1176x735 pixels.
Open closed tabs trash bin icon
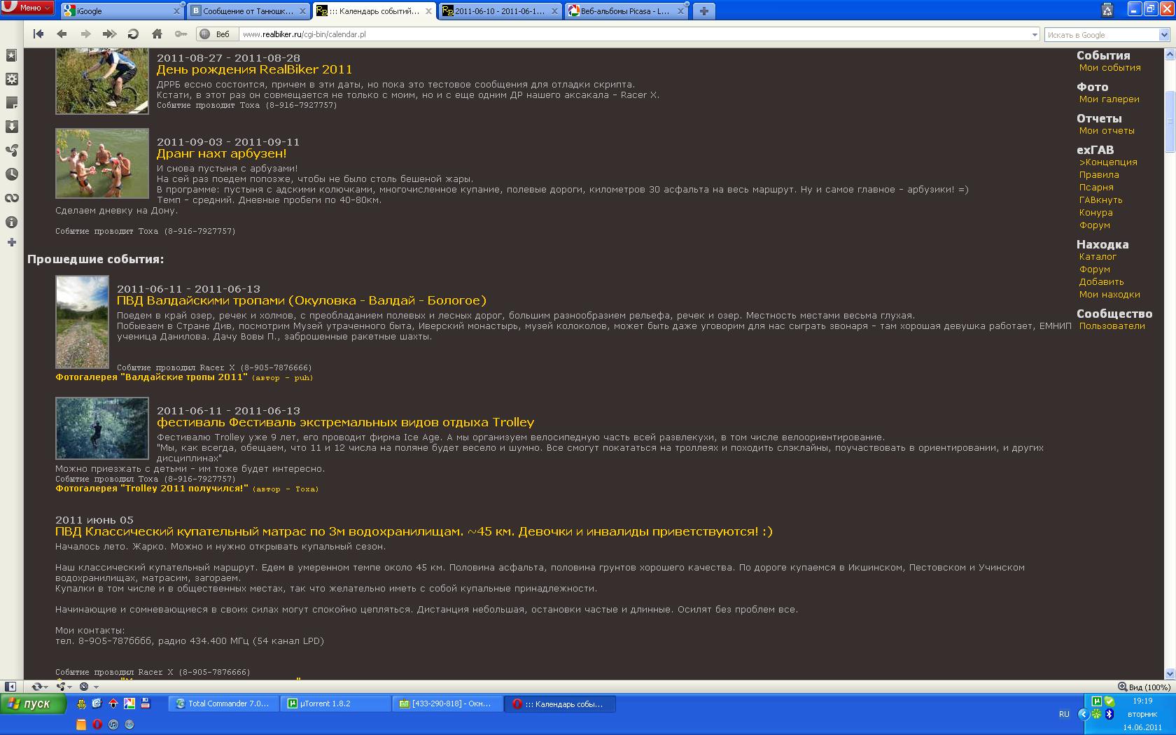(x=1107, y=10)
